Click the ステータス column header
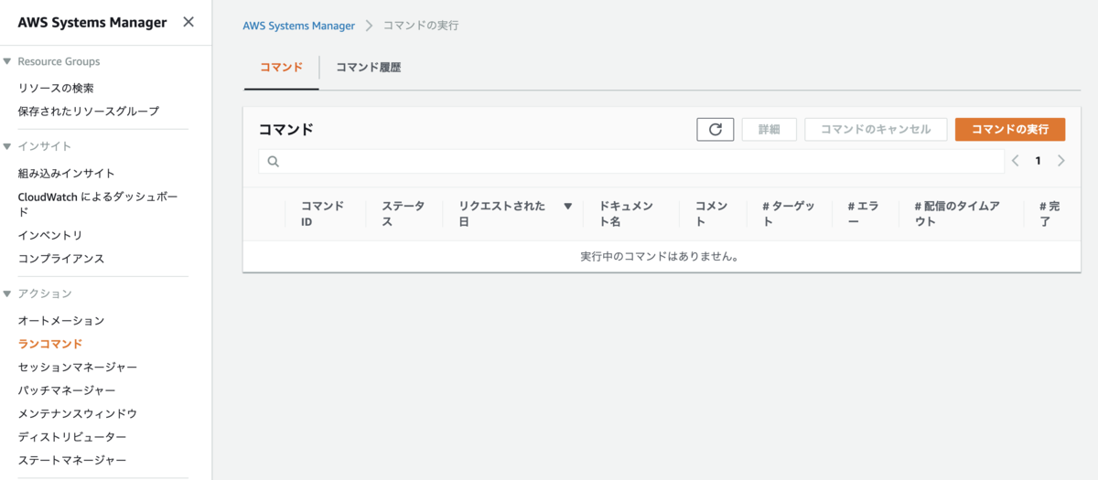This screenshot has width=1098, height=480. pos(404,214)
